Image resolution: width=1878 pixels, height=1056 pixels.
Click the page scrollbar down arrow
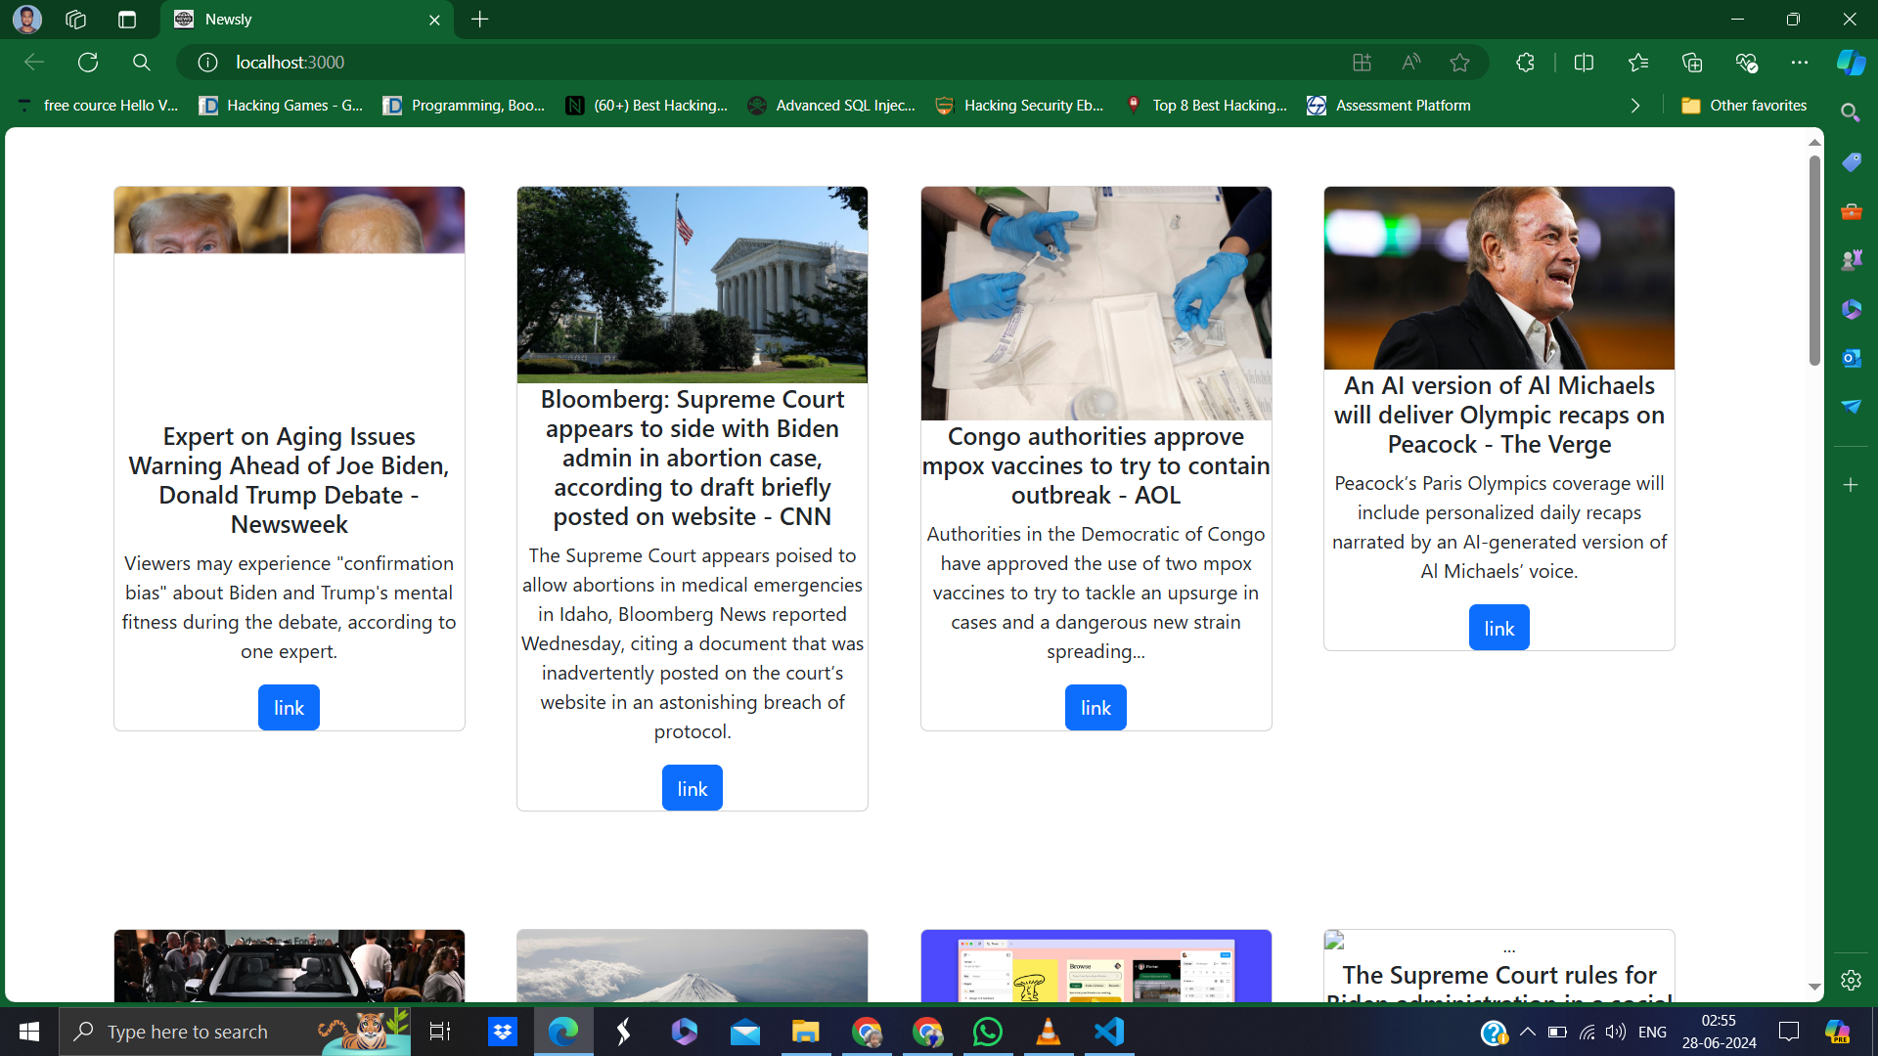pyautogui.click(x=1814, y=988)
